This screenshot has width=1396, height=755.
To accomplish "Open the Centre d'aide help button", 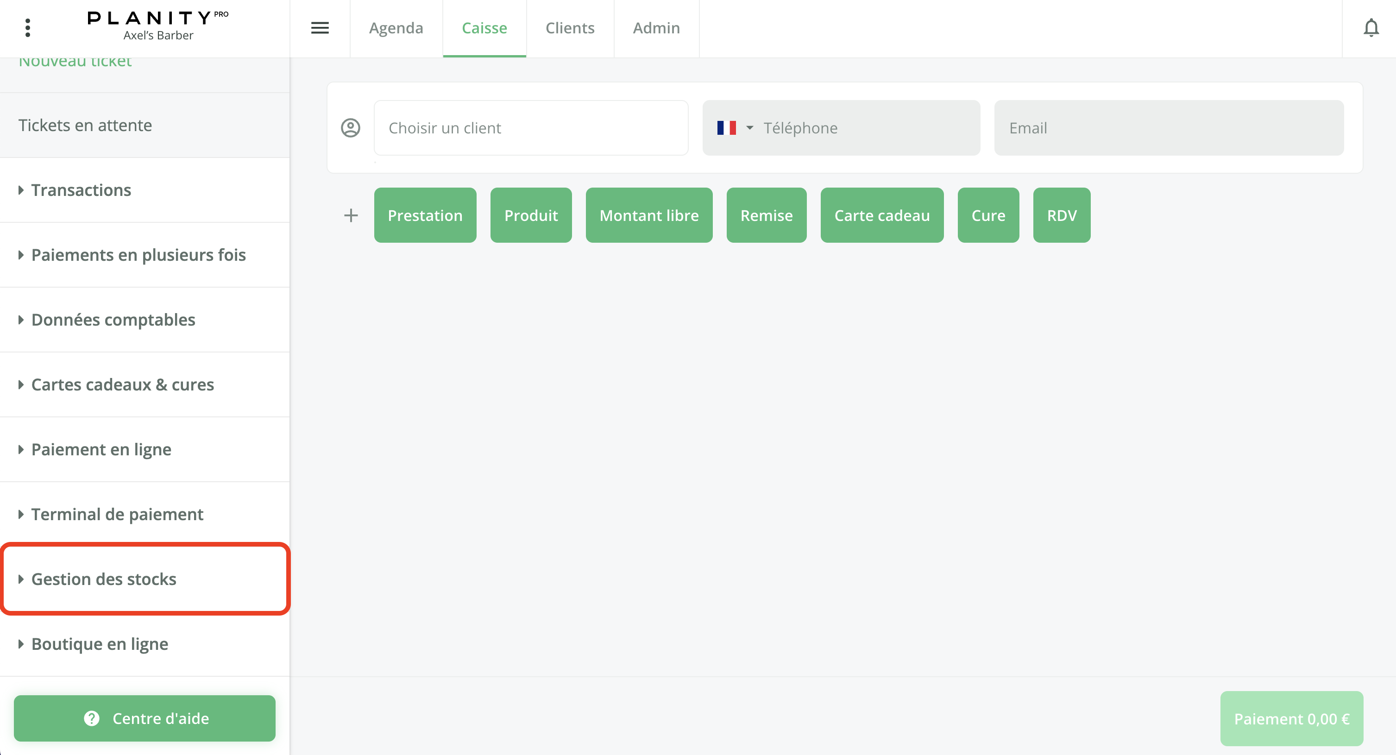I will point(145,718).
